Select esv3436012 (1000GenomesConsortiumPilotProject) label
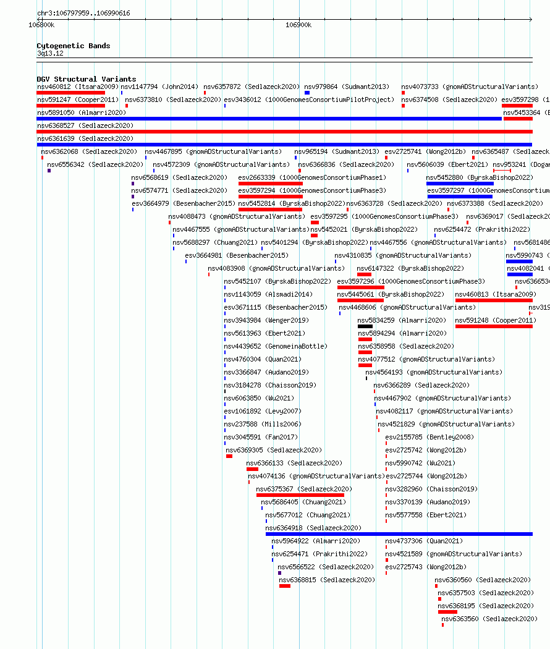The width and height of the screenshot is (550, 649). coord(309,100)
